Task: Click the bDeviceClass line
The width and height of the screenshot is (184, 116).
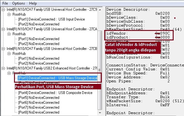Action: pos(138,17)
